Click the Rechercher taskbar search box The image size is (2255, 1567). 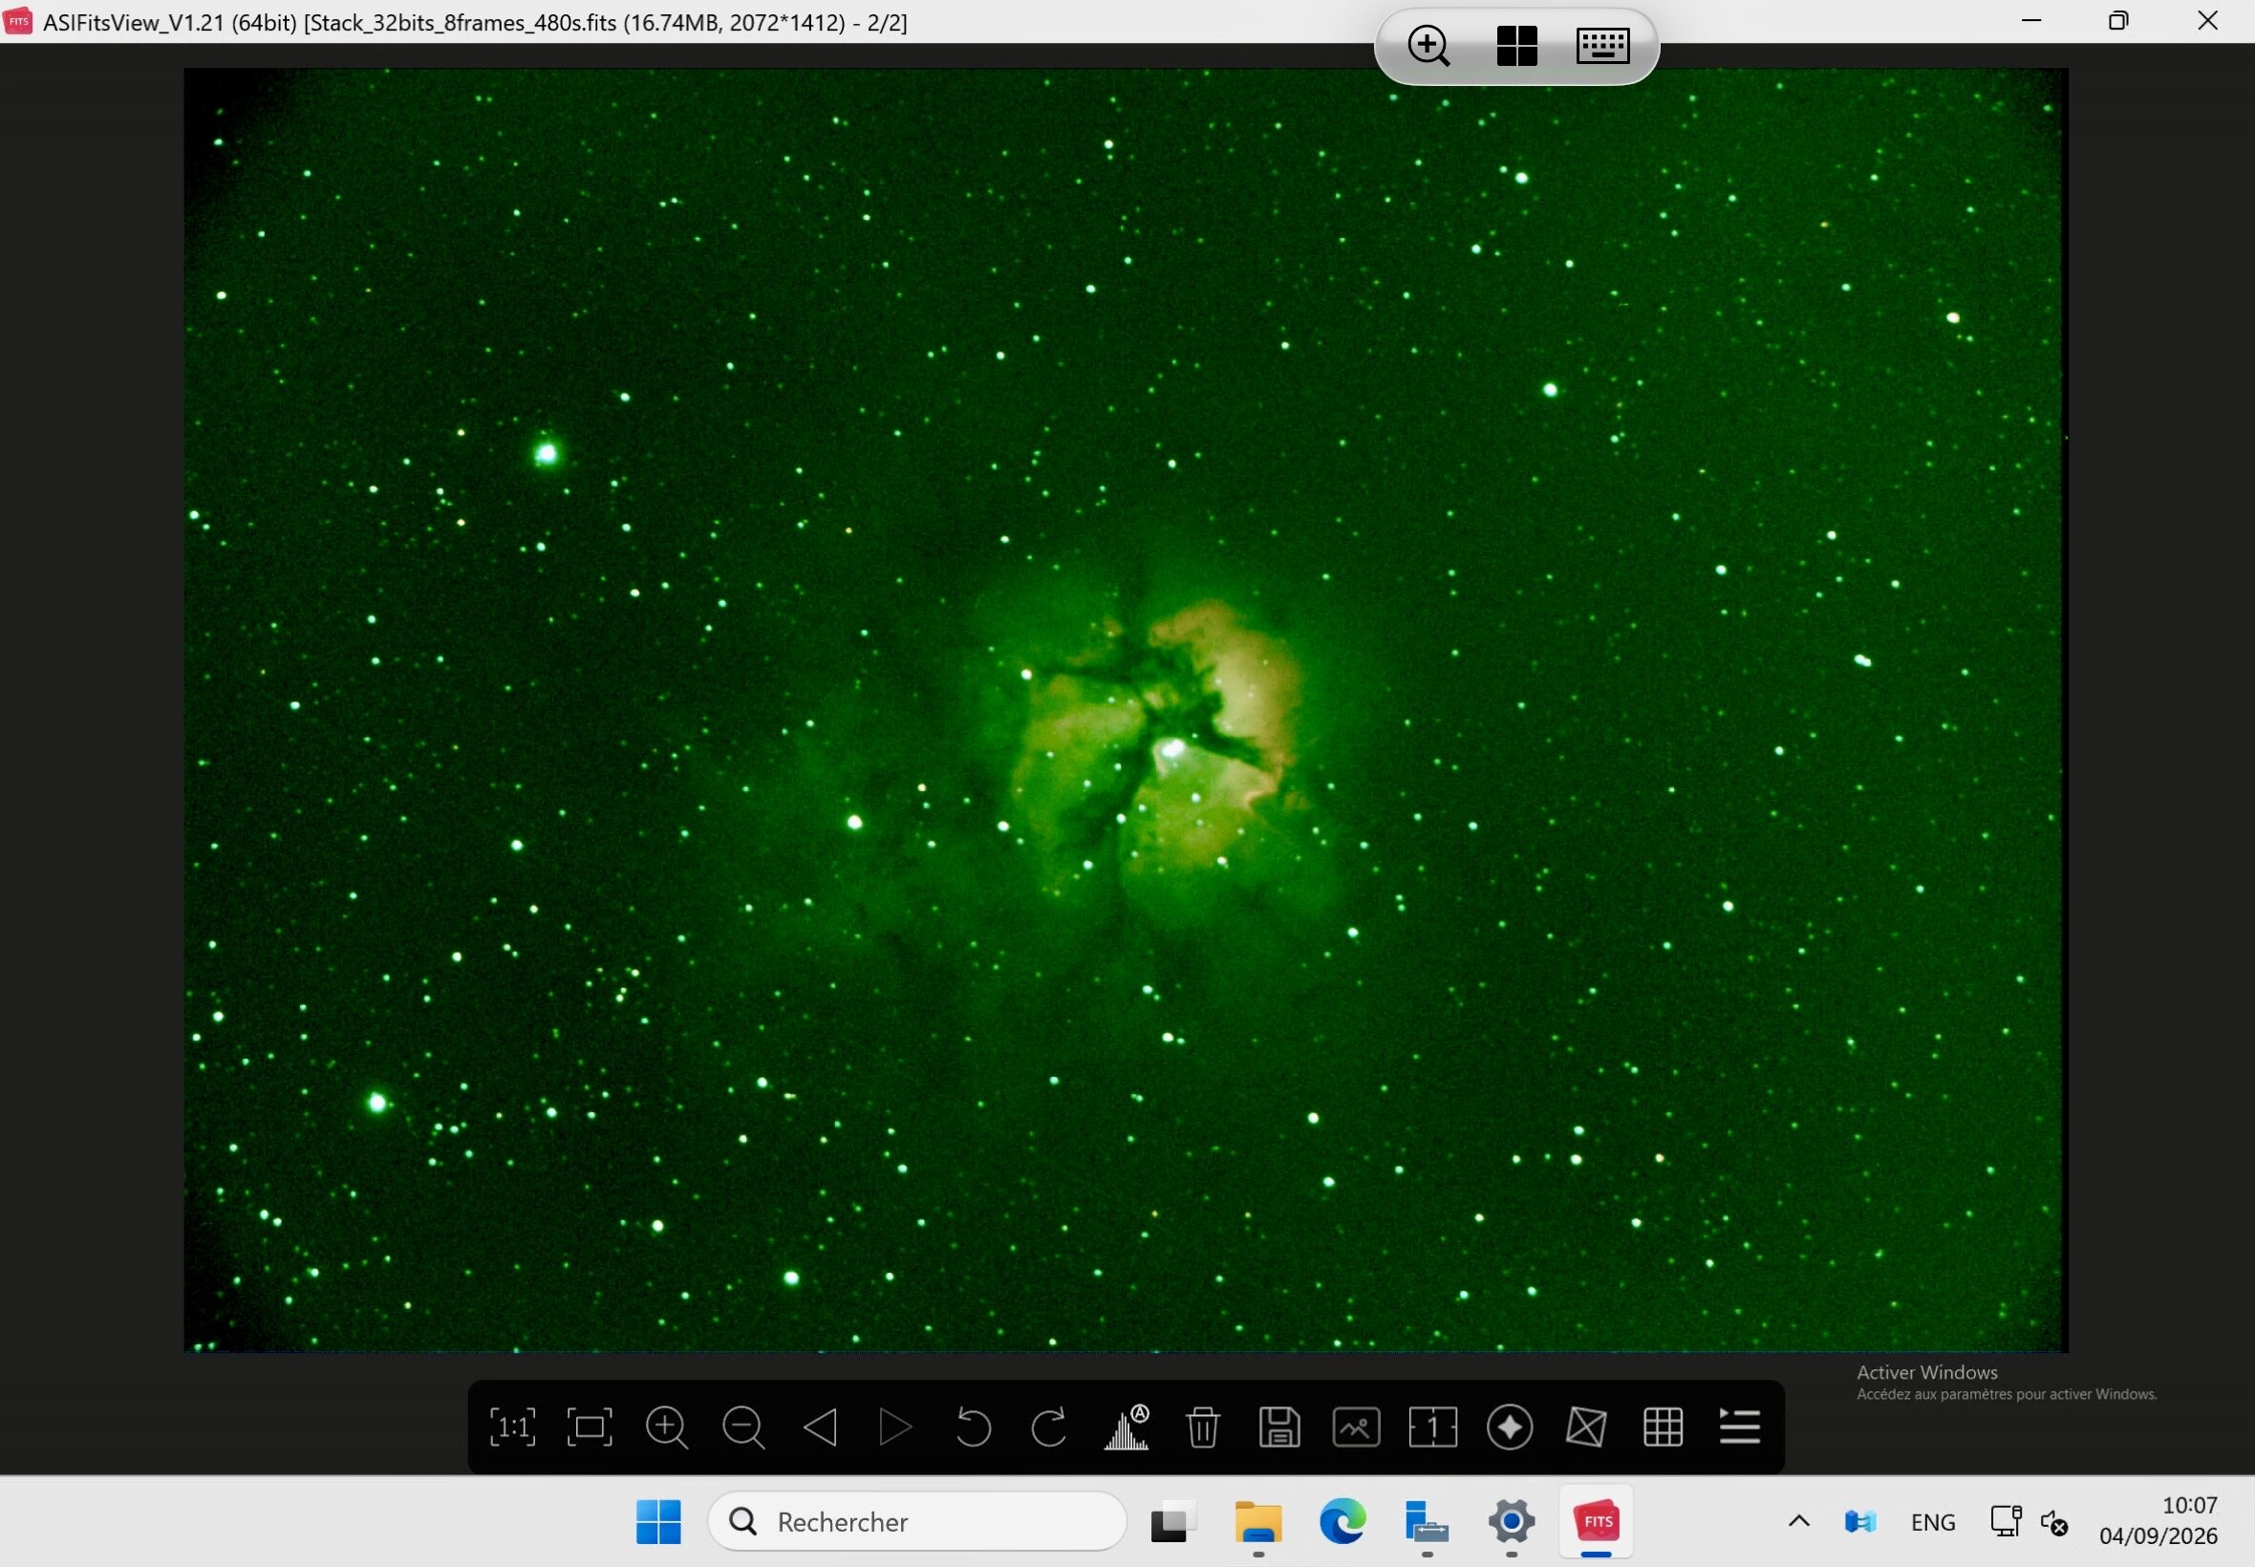(x=917, y=1522)
